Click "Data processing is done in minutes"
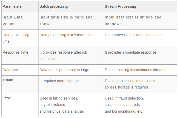This screenshot has width=178, height=118. coord(133,35)
